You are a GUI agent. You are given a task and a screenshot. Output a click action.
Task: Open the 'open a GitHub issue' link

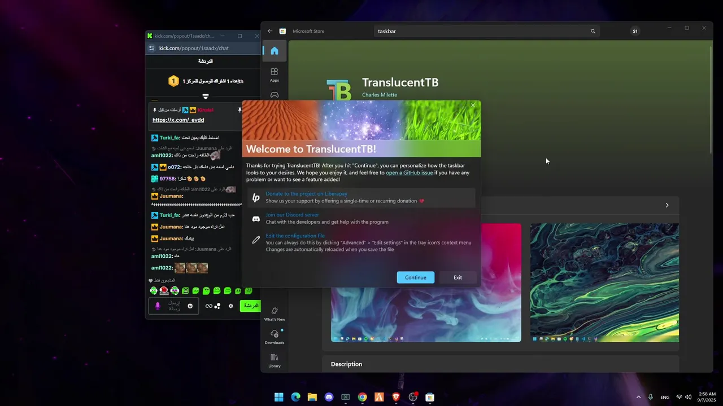(410, 173)
